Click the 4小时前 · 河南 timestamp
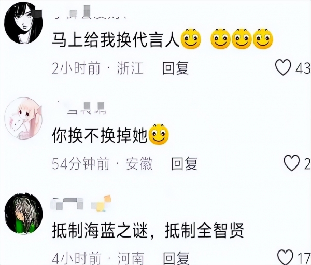Screen dimensions: 311x265 [98, 258]
